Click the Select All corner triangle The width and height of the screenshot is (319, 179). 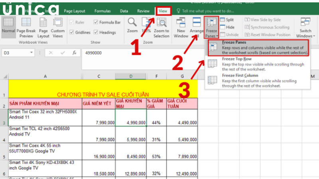[5, 76]
